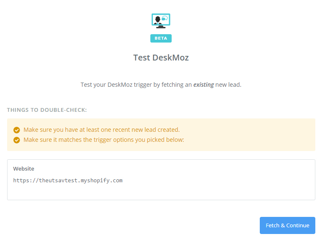Click the Website field label
Screen dimensions: 322x244
pos(24,169)
